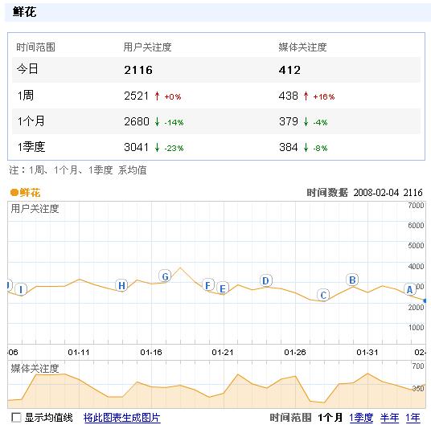Click the blue endpoint dot on the curve
The image size is (431, 429).
pos(425,301)
